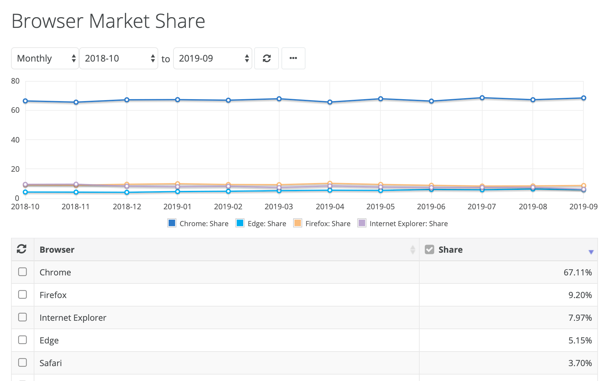Click the Firefox: Share legend label
Viewport: 609px width, 381px height.
click(x=328, y=224)
